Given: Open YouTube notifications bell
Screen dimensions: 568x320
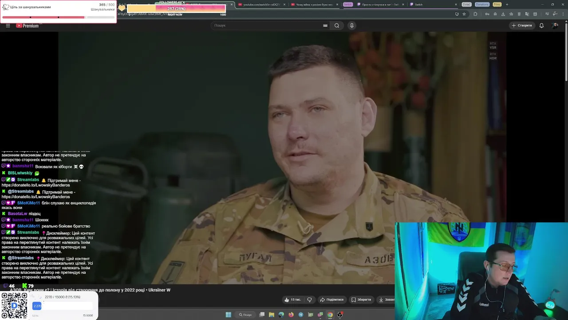Looking at the screenshot, I should point(541,25).
